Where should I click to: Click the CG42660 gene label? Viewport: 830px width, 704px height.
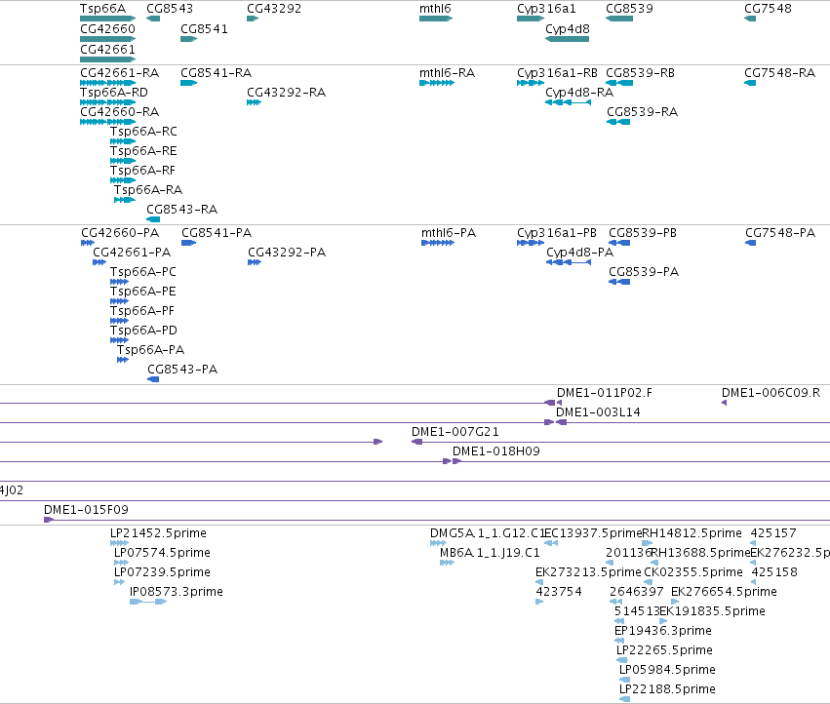107,28
